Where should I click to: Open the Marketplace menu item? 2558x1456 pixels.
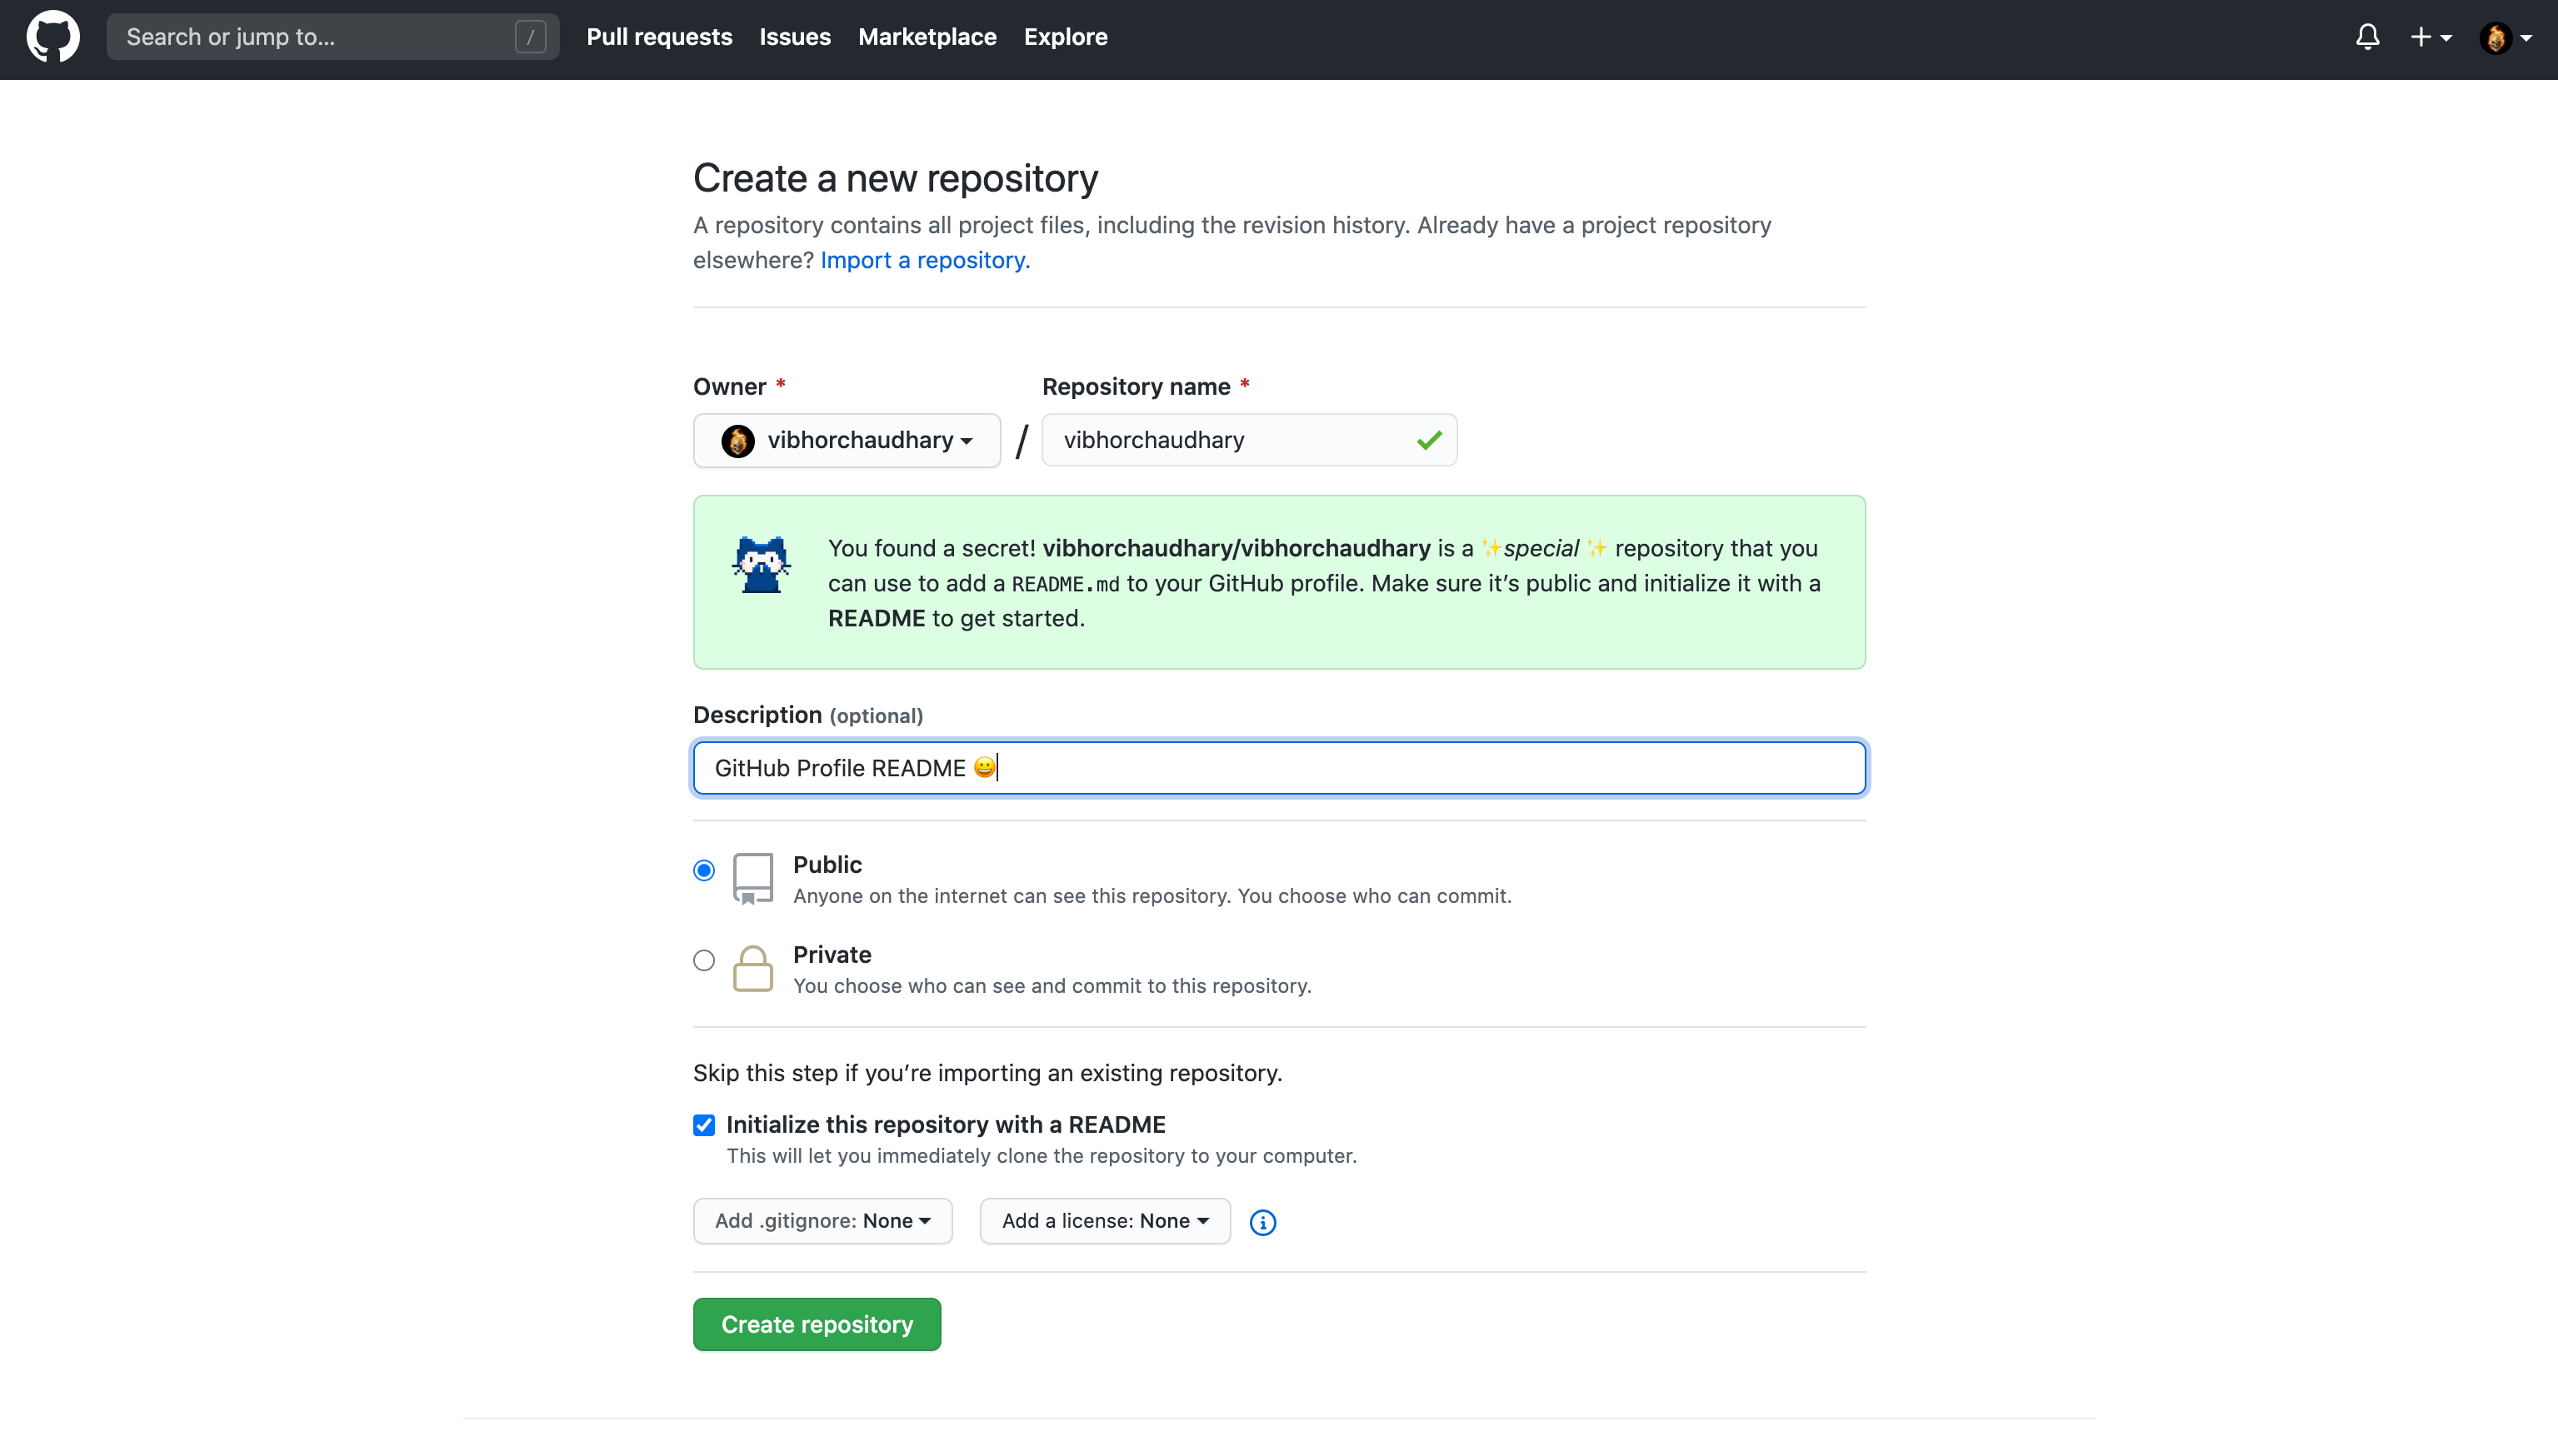[x=926, y=37]
